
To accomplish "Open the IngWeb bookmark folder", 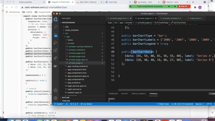I will point(27,12).
